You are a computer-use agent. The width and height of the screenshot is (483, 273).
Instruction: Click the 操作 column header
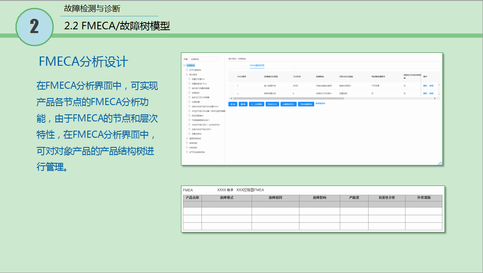[x=425, y=77]
